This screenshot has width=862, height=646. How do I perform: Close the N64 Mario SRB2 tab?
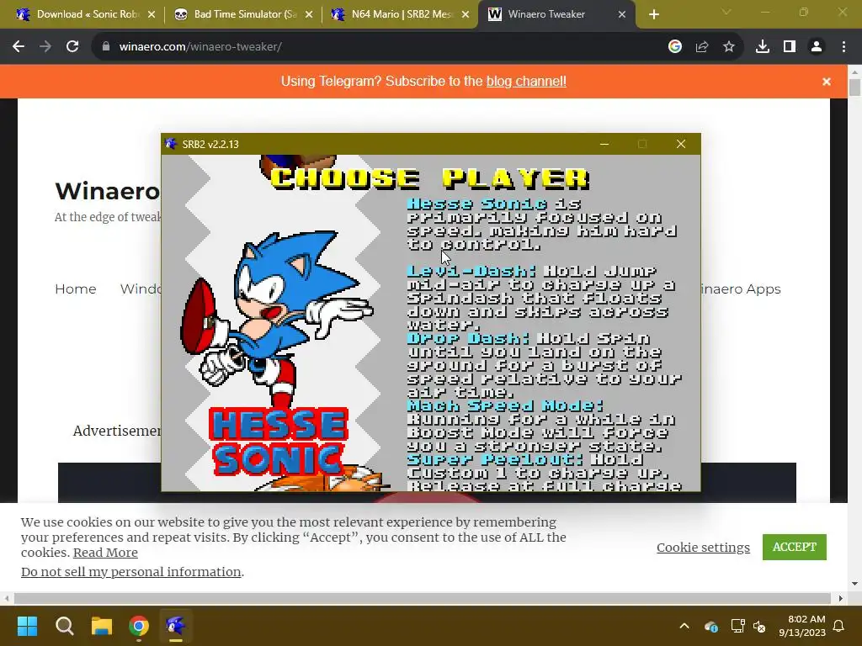466,15
